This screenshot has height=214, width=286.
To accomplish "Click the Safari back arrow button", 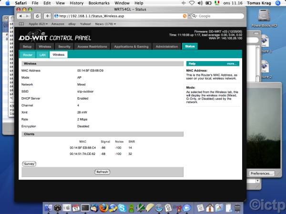I will (x=22, y=16).
